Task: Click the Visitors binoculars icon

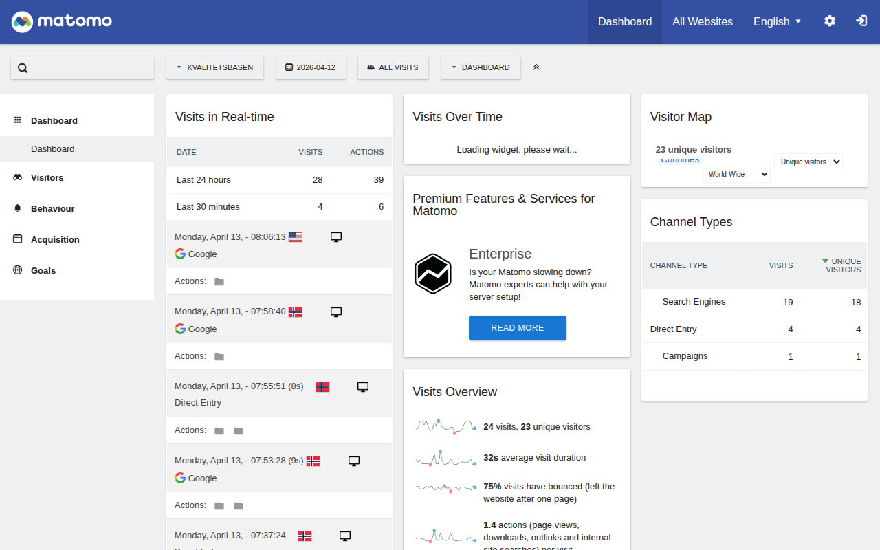Action: [18, 177]
